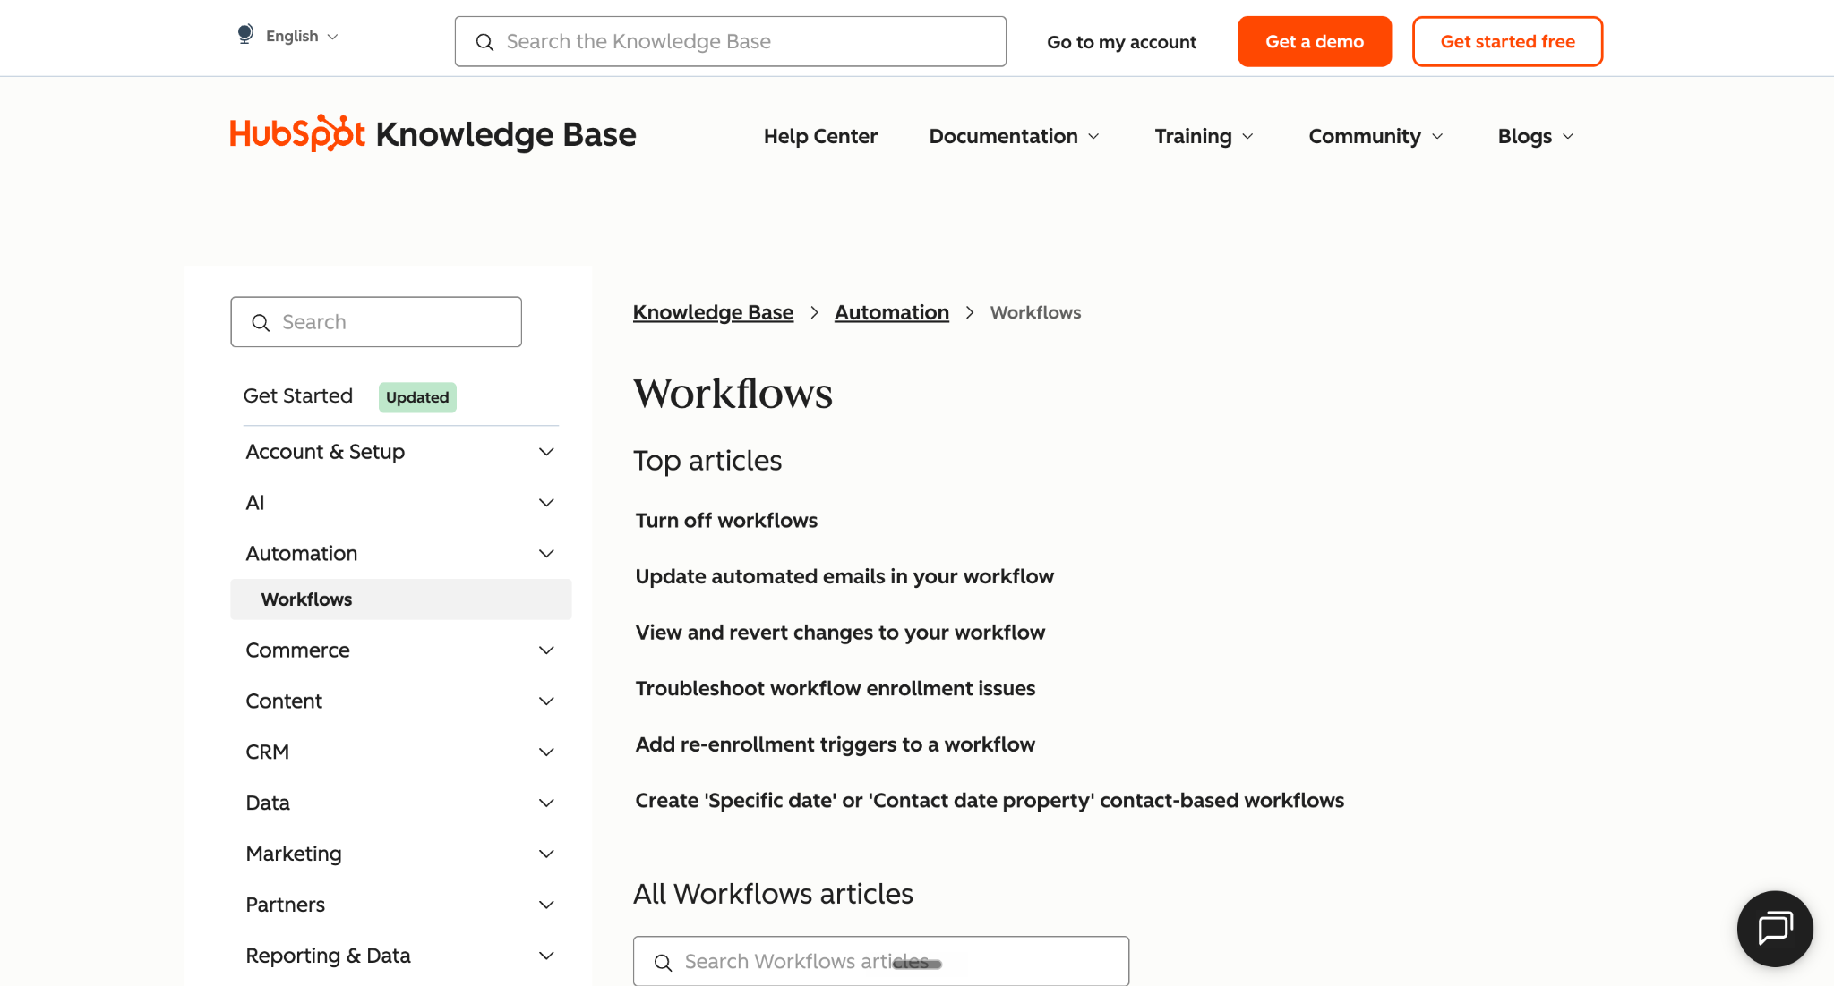The height and width of the screenshot is (986, 1834).
Task: Expand the Commerce sidebar section
Action: (400, 650)
